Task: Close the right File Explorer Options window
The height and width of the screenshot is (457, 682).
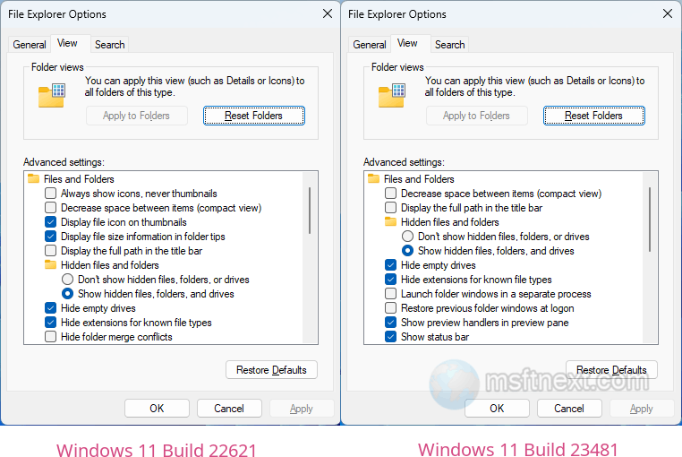Action: tap(668, 14)
